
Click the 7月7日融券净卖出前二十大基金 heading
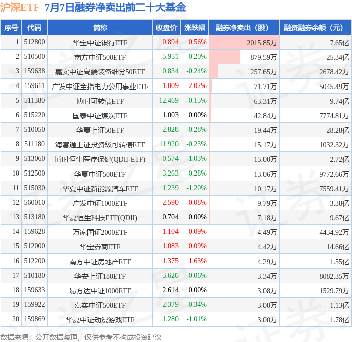[x=115, y=7]
